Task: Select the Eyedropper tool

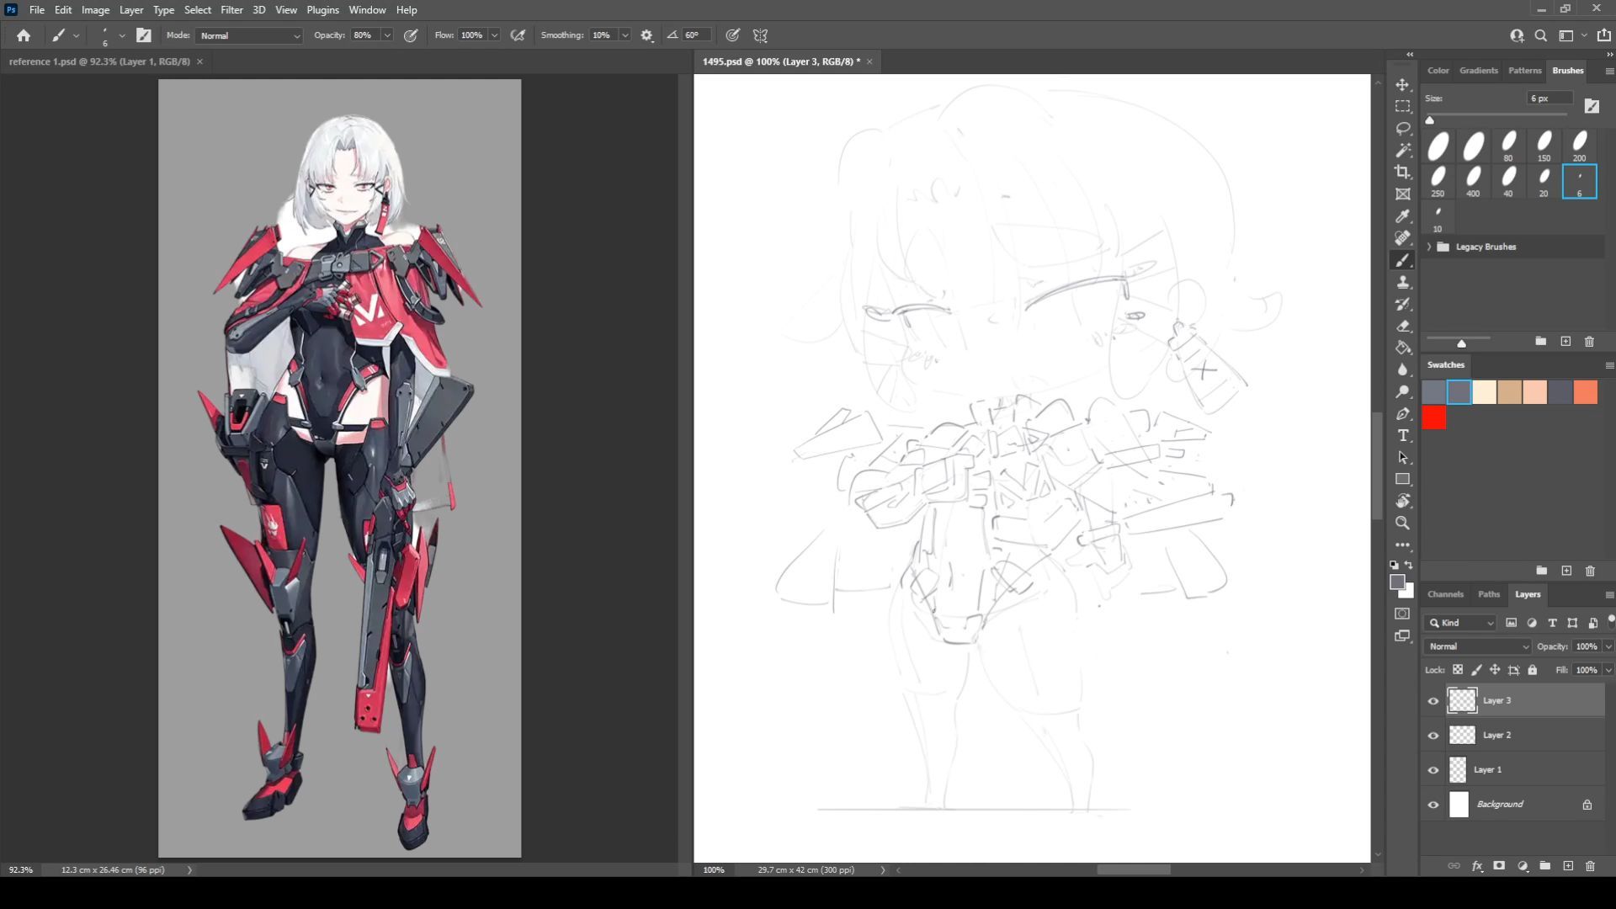Action: click(1402, 216)
